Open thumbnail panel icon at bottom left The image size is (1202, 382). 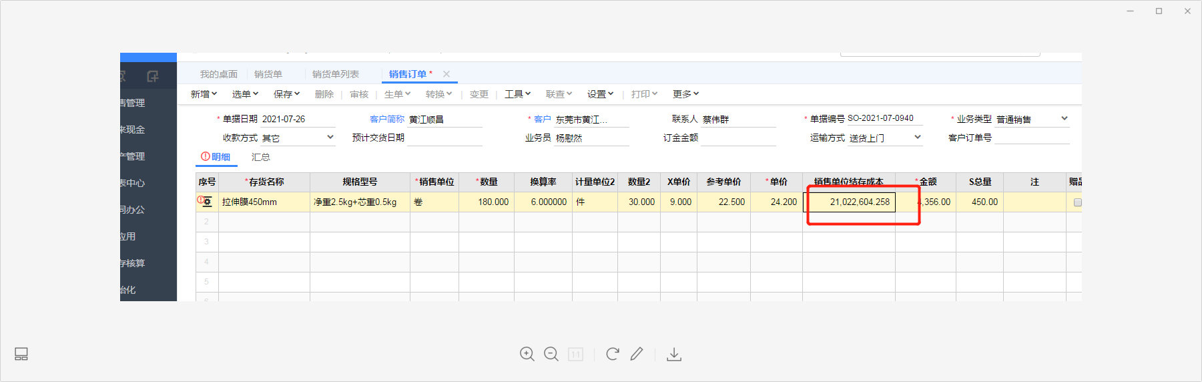21,354
